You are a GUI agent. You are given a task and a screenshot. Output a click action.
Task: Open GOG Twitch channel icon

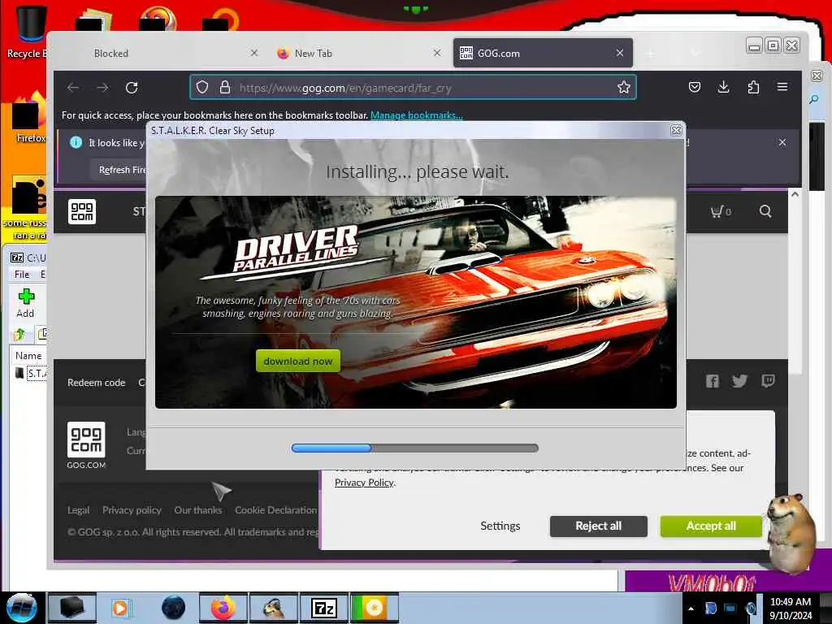pyautogui.click(x=768, y=381)
